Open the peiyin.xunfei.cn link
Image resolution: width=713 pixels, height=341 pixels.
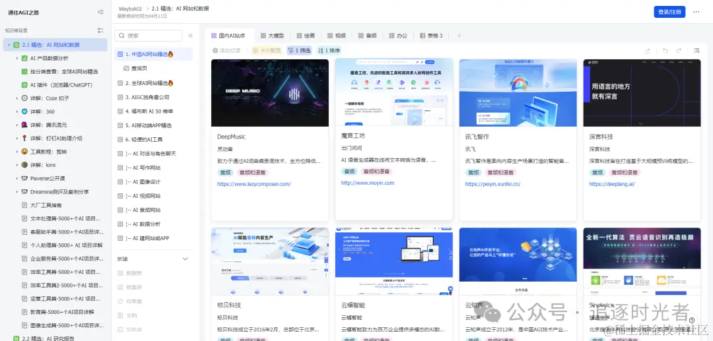tap(492, 184)
